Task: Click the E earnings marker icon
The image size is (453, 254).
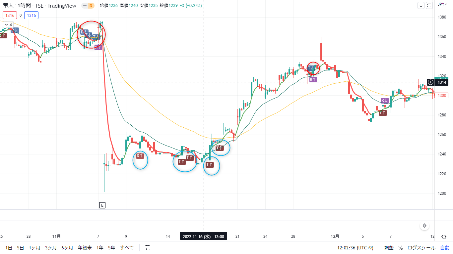Action: (x=102, y=205)
